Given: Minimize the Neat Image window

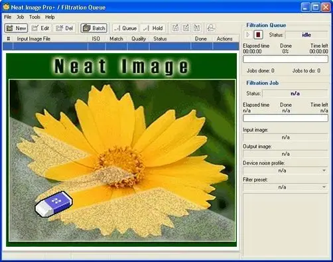Looking at the screenshot, I should tap(305, 7).
